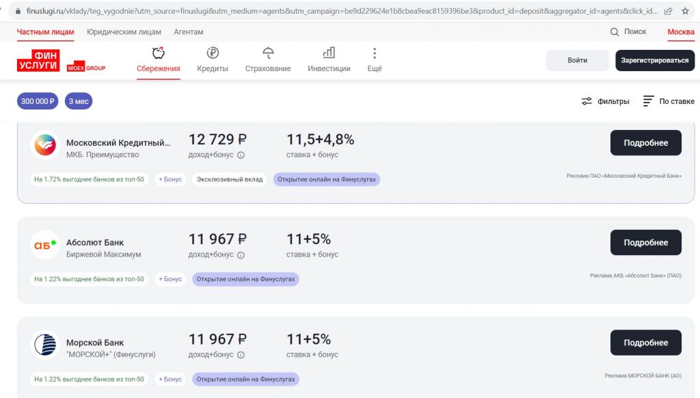Click the browser URL address field

coord(342,11)
